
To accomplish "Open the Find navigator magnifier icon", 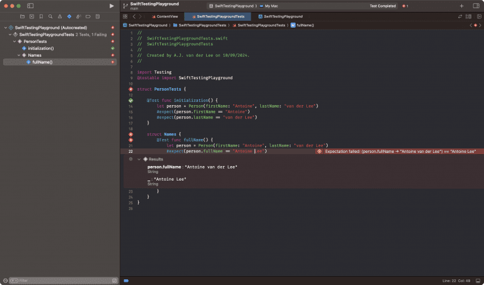I will coord(50,16).
